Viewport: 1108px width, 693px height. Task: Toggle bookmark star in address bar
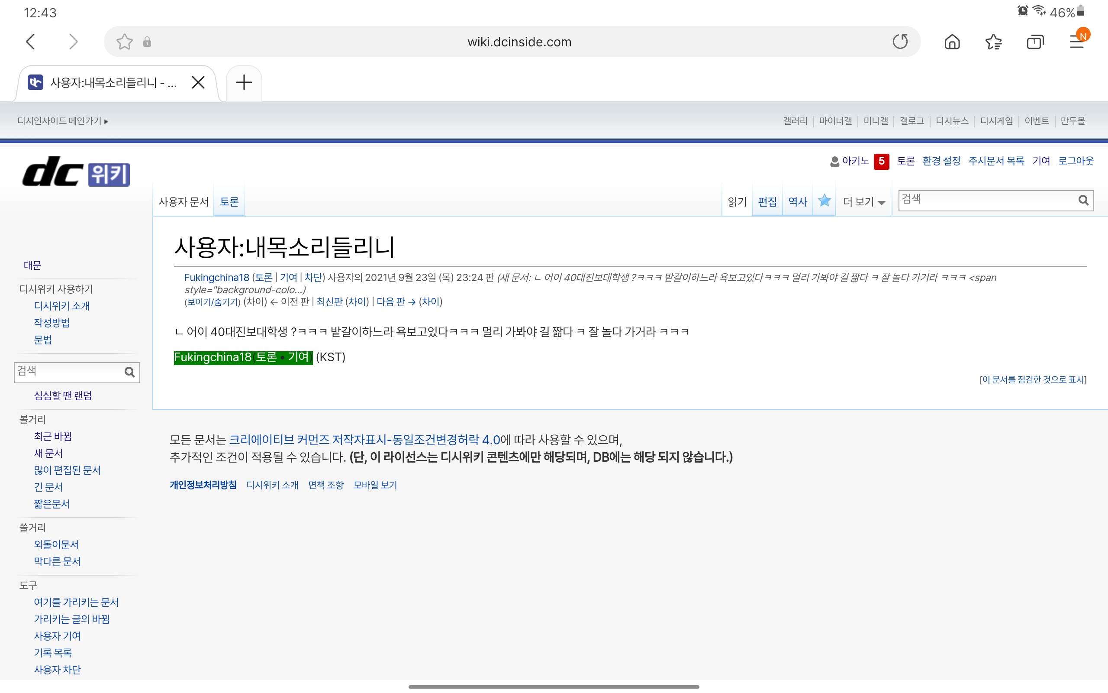[124, 42]
